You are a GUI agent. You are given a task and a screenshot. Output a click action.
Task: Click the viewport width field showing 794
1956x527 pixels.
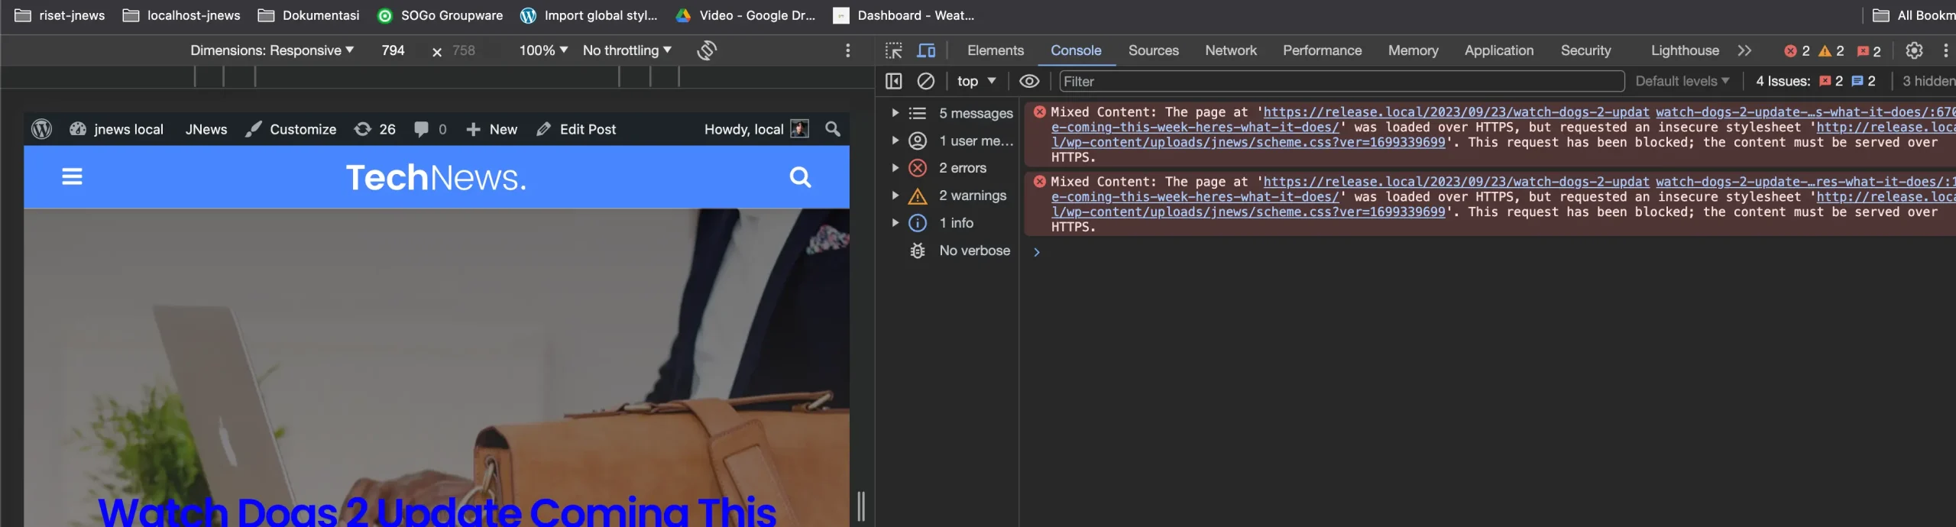click(x=393, y=50)
